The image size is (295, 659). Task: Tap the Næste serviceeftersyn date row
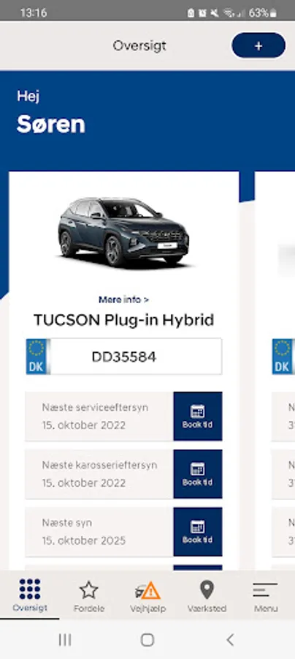pyautogui.click(x=99, y=416)
